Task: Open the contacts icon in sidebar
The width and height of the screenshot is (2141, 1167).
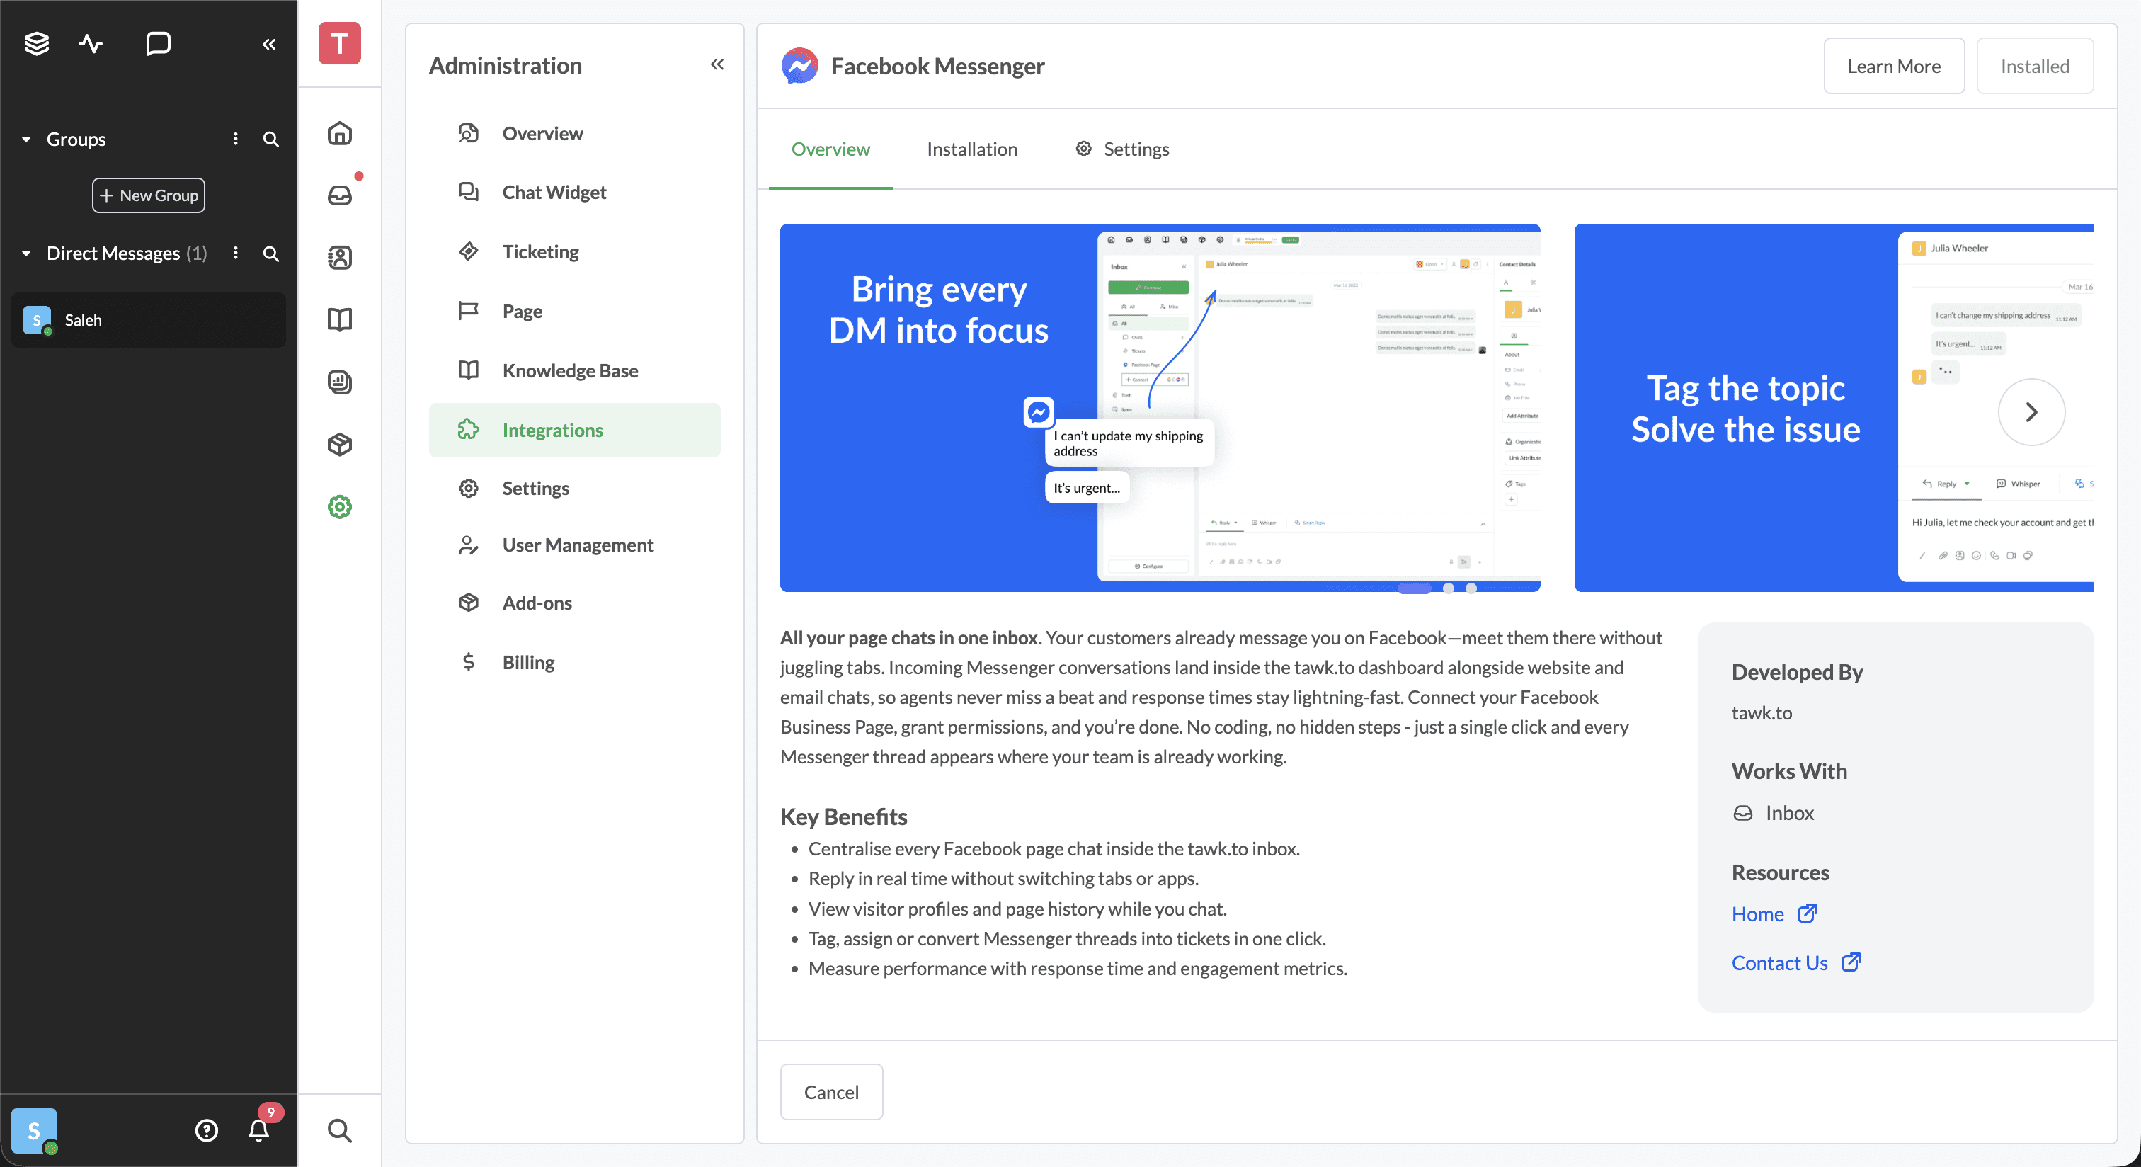Action: (x=339, y=258)
